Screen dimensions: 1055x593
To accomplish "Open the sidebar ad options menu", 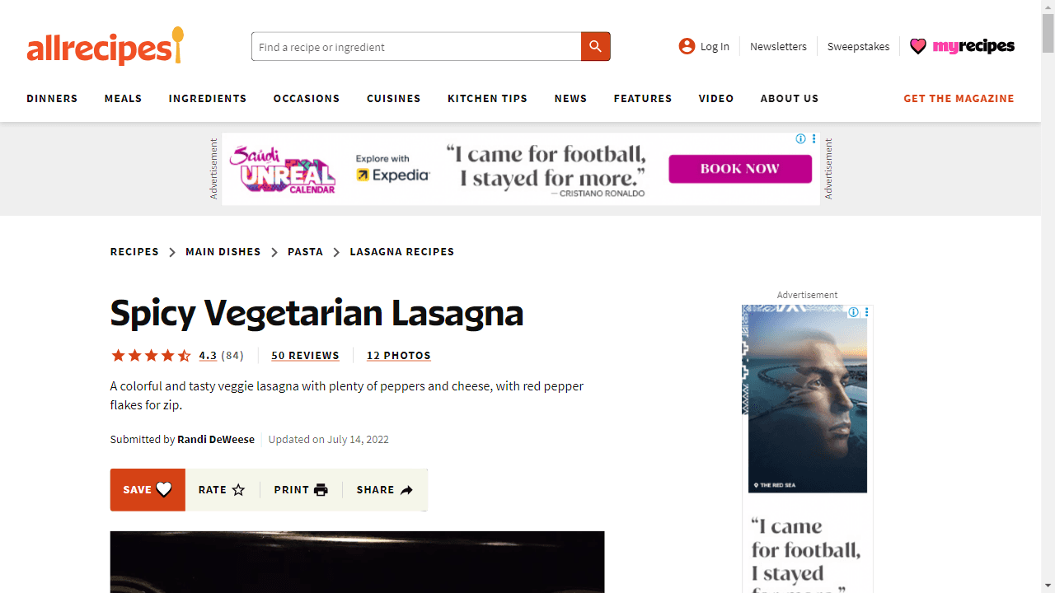I will point(867,312).
